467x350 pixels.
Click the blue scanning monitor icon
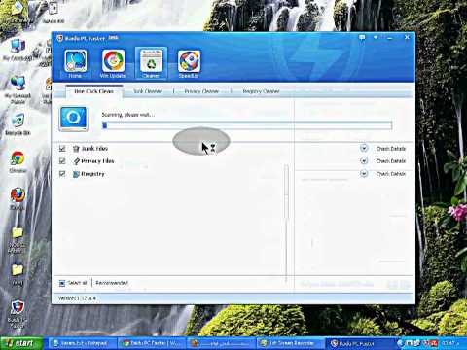[x=74, y=119]
